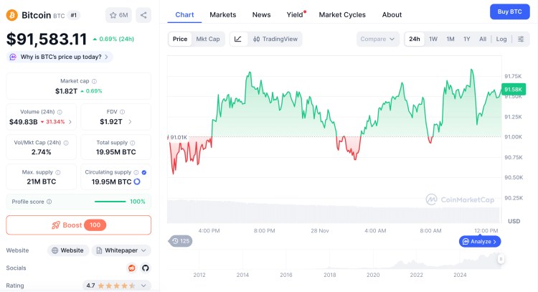
Task: Open the GitHub social link icon
Action: click(145, 268)
